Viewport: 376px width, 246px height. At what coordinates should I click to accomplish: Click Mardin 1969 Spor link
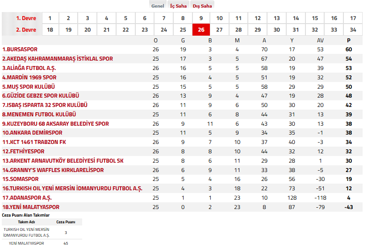[x=29, y=78]
